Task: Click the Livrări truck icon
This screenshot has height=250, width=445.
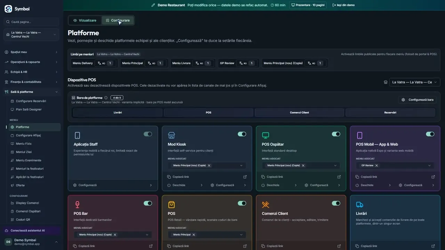Action: click(359, 205)
